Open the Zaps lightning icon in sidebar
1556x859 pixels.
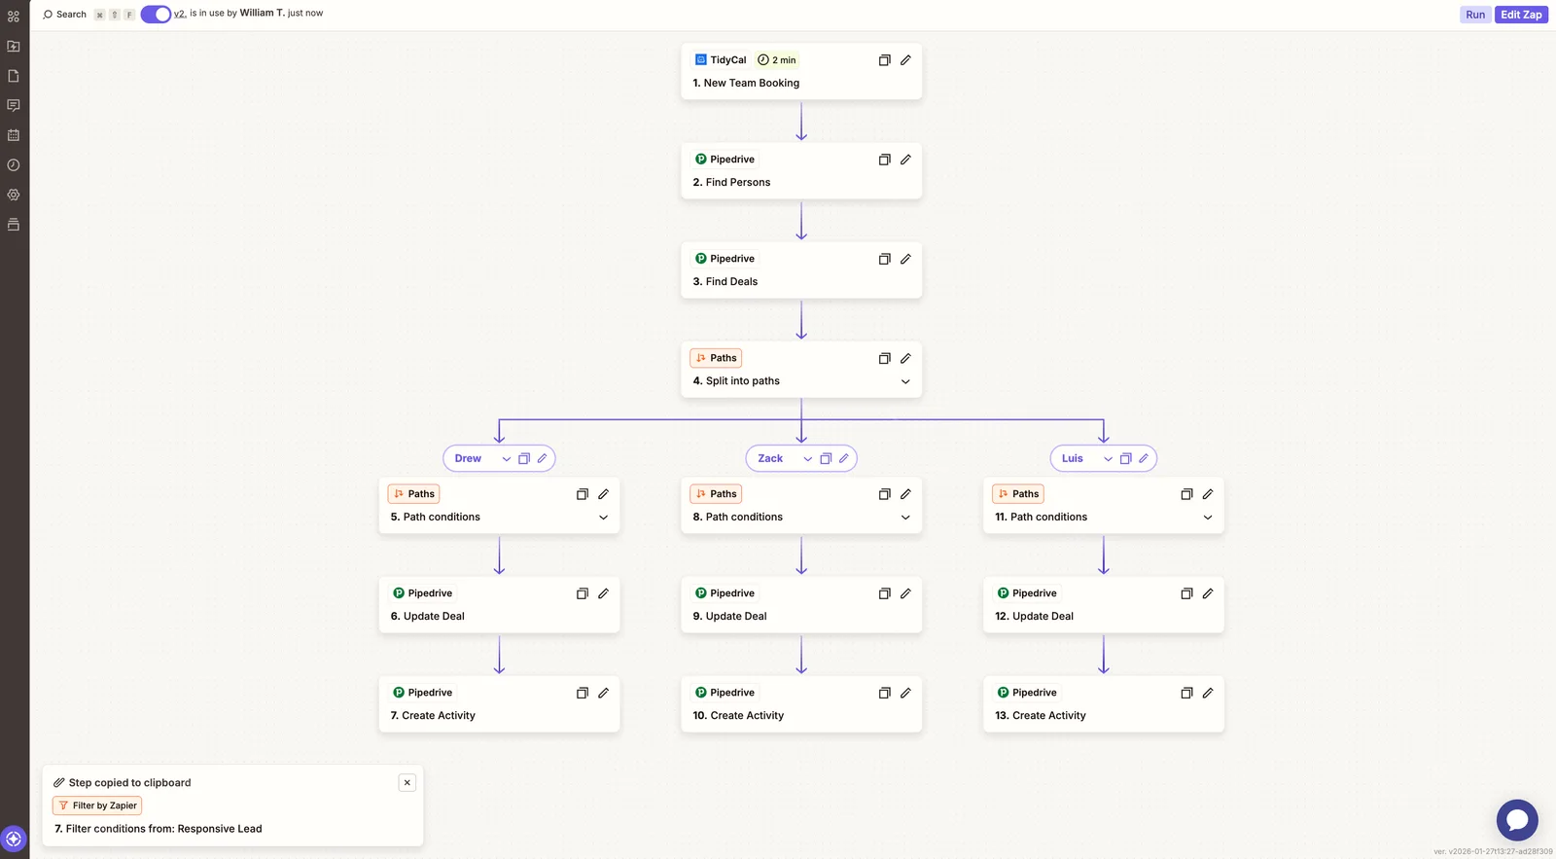14,46
